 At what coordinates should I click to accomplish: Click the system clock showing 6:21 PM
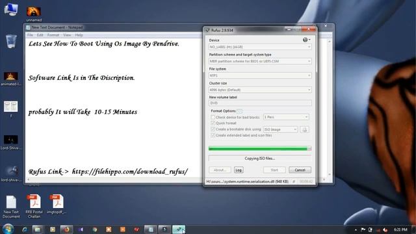click(400, 229)
